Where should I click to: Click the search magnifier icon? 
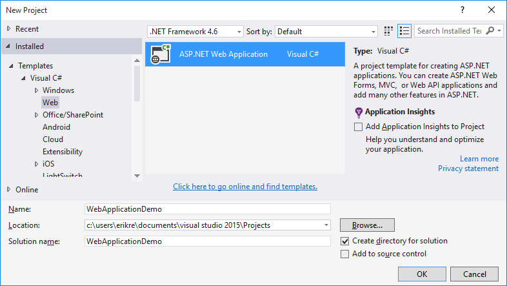[x=490, y=31]
